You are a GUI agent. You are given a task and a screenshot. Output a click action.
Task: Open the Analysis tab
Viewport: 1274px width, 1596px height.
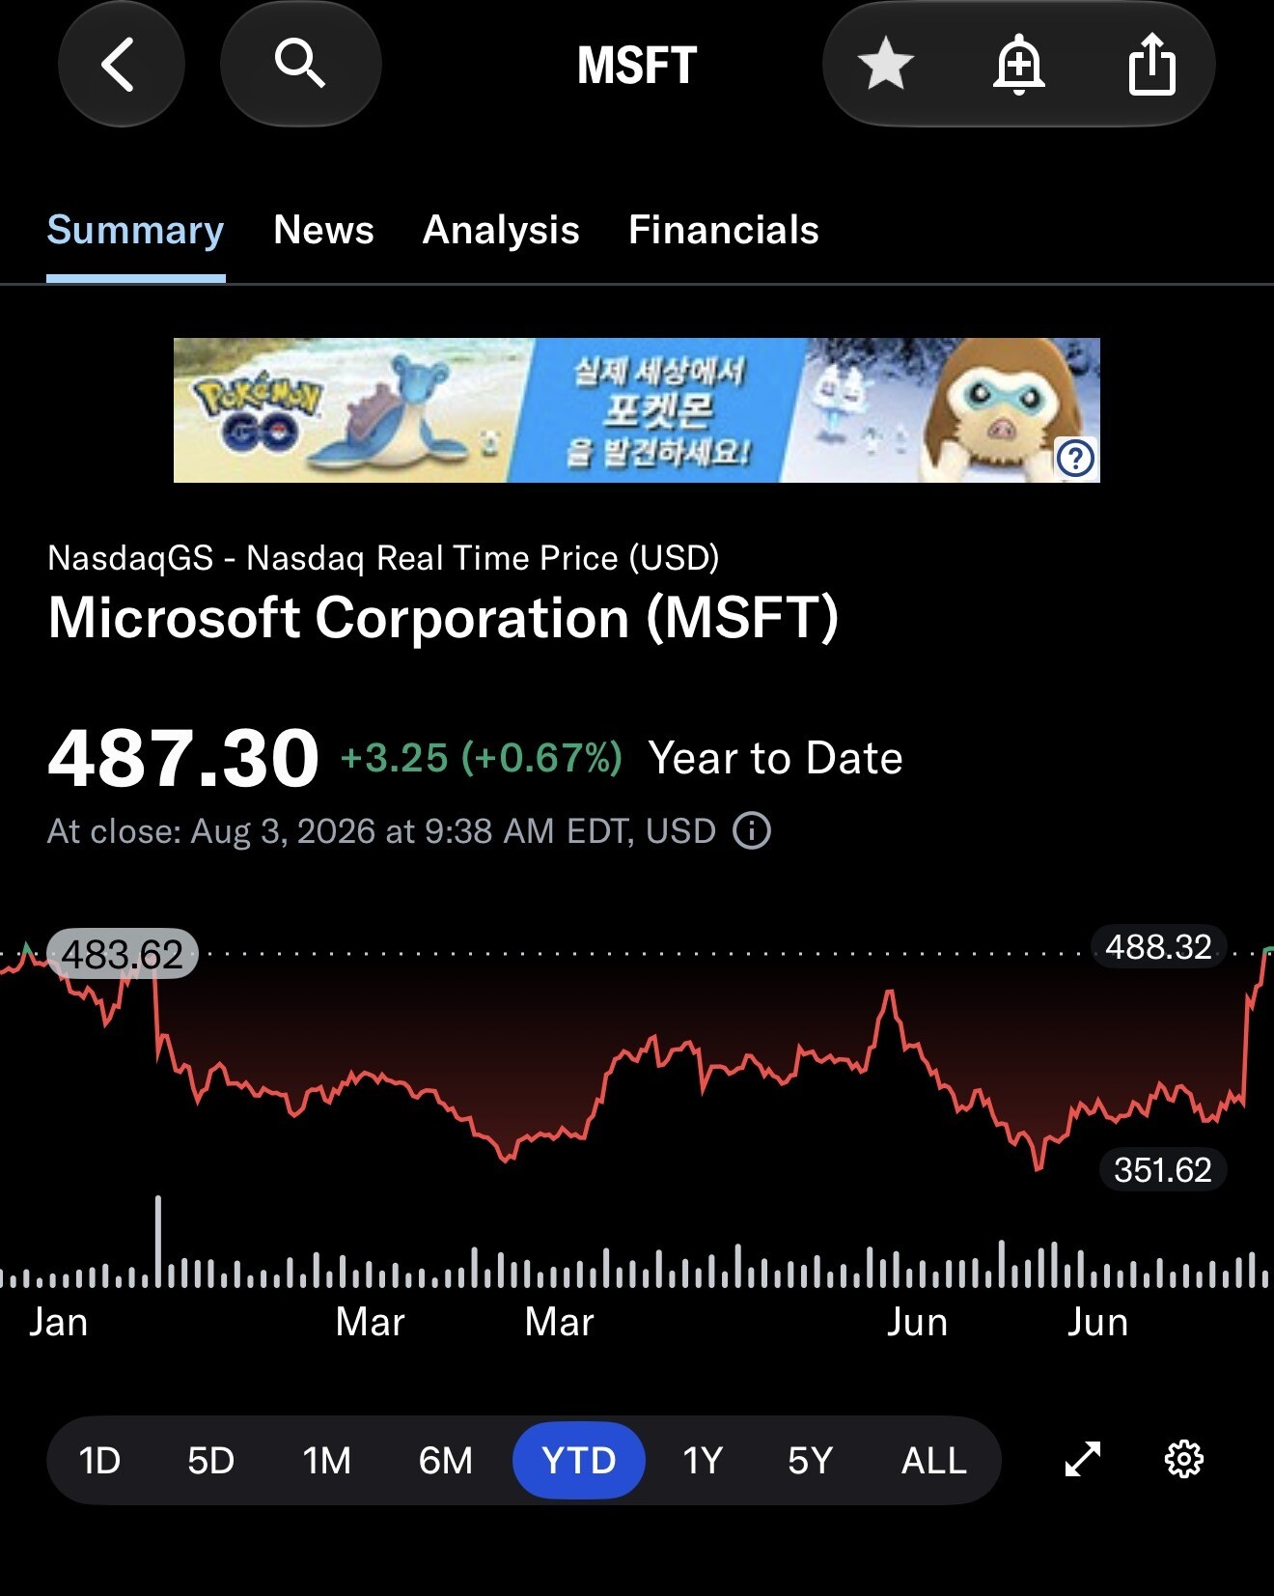click(501, 230)
